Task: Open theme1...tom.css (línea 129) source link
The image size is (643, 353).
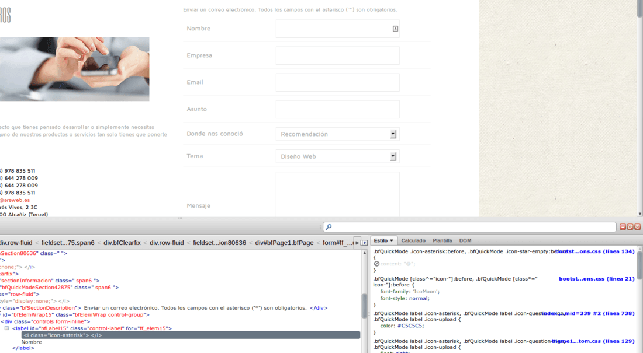Action: tap(593, 341)
